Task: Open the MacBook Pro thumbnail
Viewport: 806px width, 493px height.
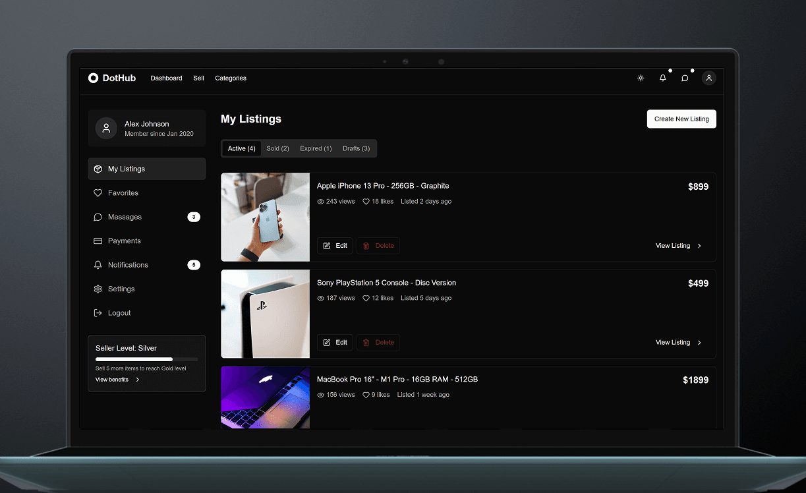Action: tap(265, 397)
